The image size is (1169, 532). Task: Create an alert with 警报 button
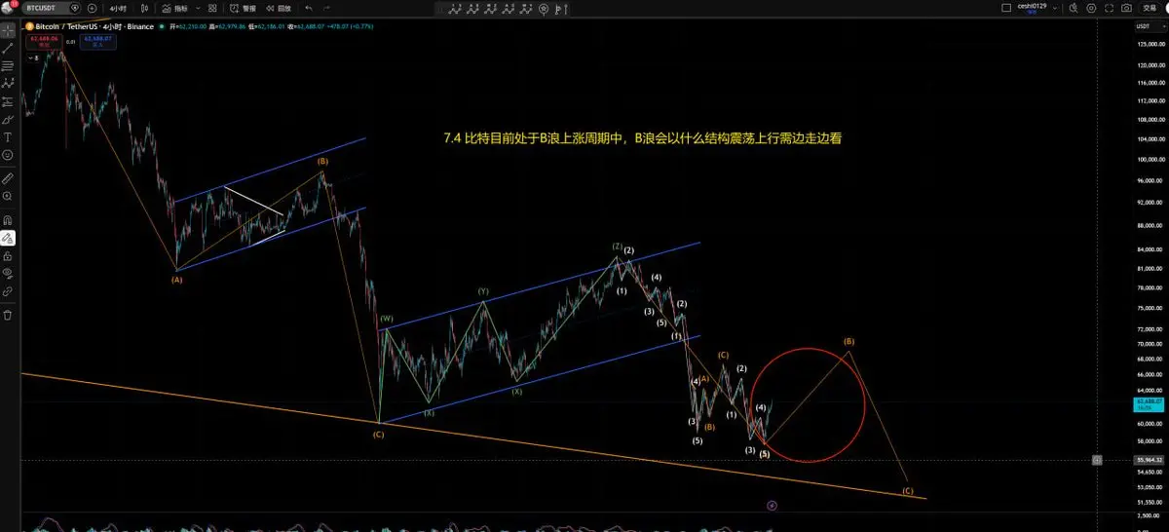(x=244, y=8)
